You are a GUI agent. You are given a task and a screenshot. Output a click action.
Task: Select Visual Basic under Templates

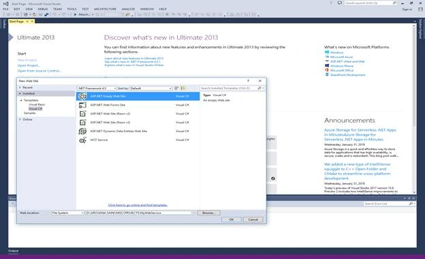(37, 104)
